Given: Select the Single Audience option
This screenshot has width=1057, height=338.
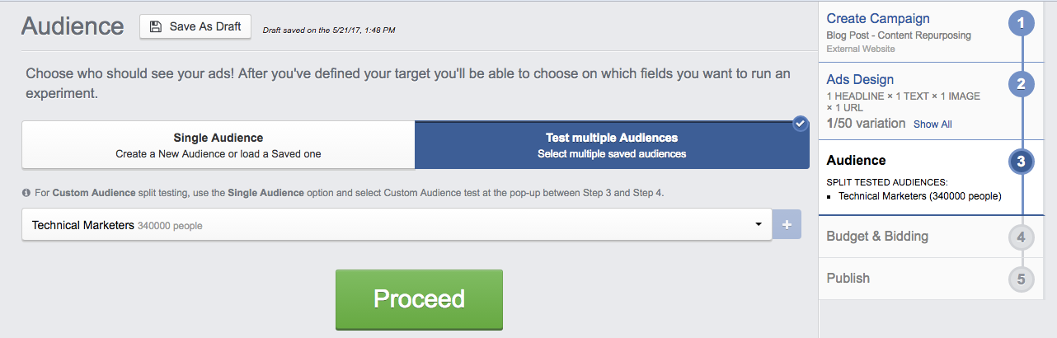Looking at the screenshot, I should click(218, 145).
